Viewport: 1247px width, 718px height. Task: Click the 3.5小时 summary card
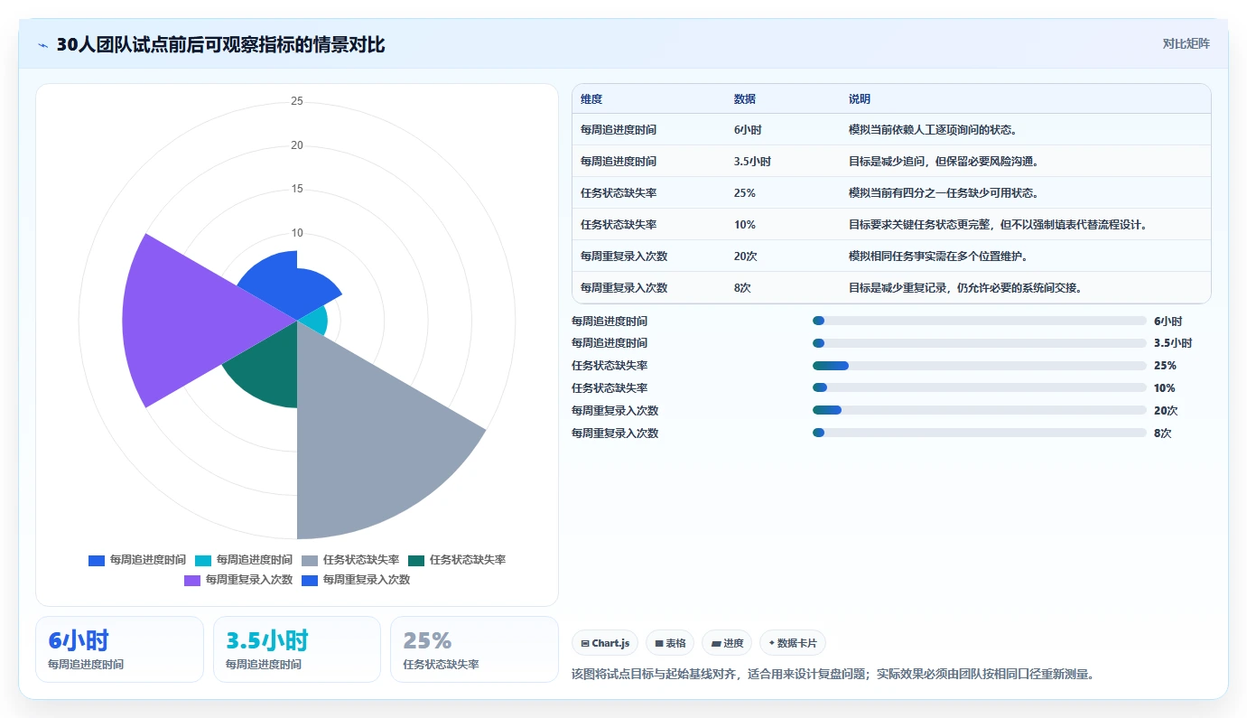point(297,649)
